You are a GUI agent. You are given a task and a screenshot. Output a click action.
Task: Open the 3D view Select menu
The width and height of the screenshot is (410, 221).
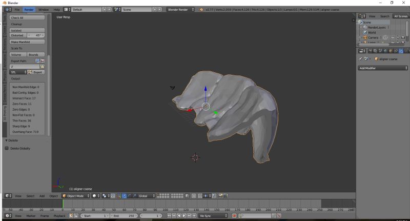pyautogui.click(x=30, y=196)
